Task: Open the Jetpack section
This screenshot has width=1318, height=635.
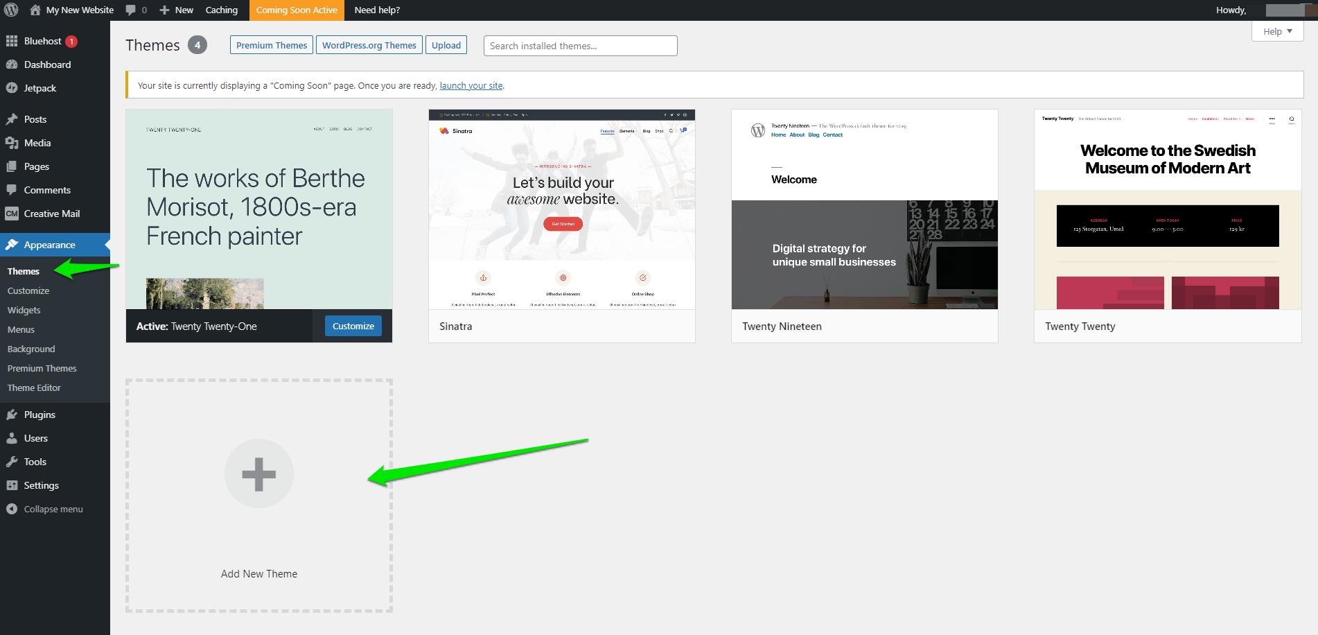Action: [39, 88]
